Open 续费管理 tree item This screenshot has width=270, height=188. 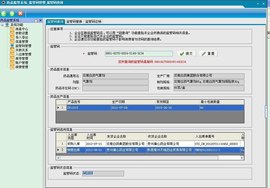(22, 67)
